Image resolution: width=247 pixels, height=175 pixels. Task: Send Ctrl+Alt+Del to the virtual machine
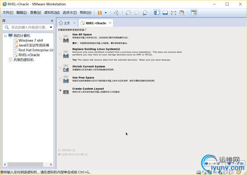coord(116,13)
